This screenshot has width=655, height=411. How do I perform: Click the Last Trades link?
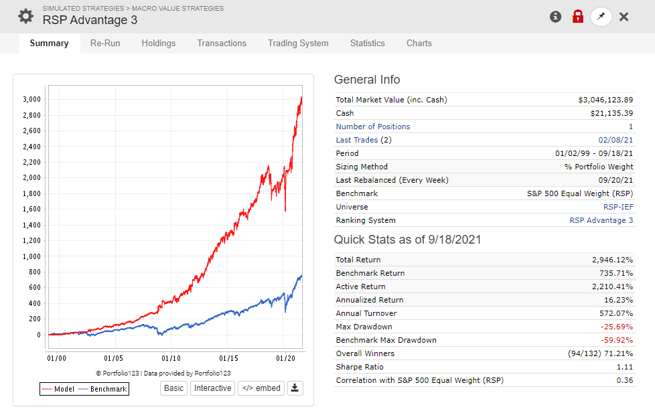[x=357, y=140]
